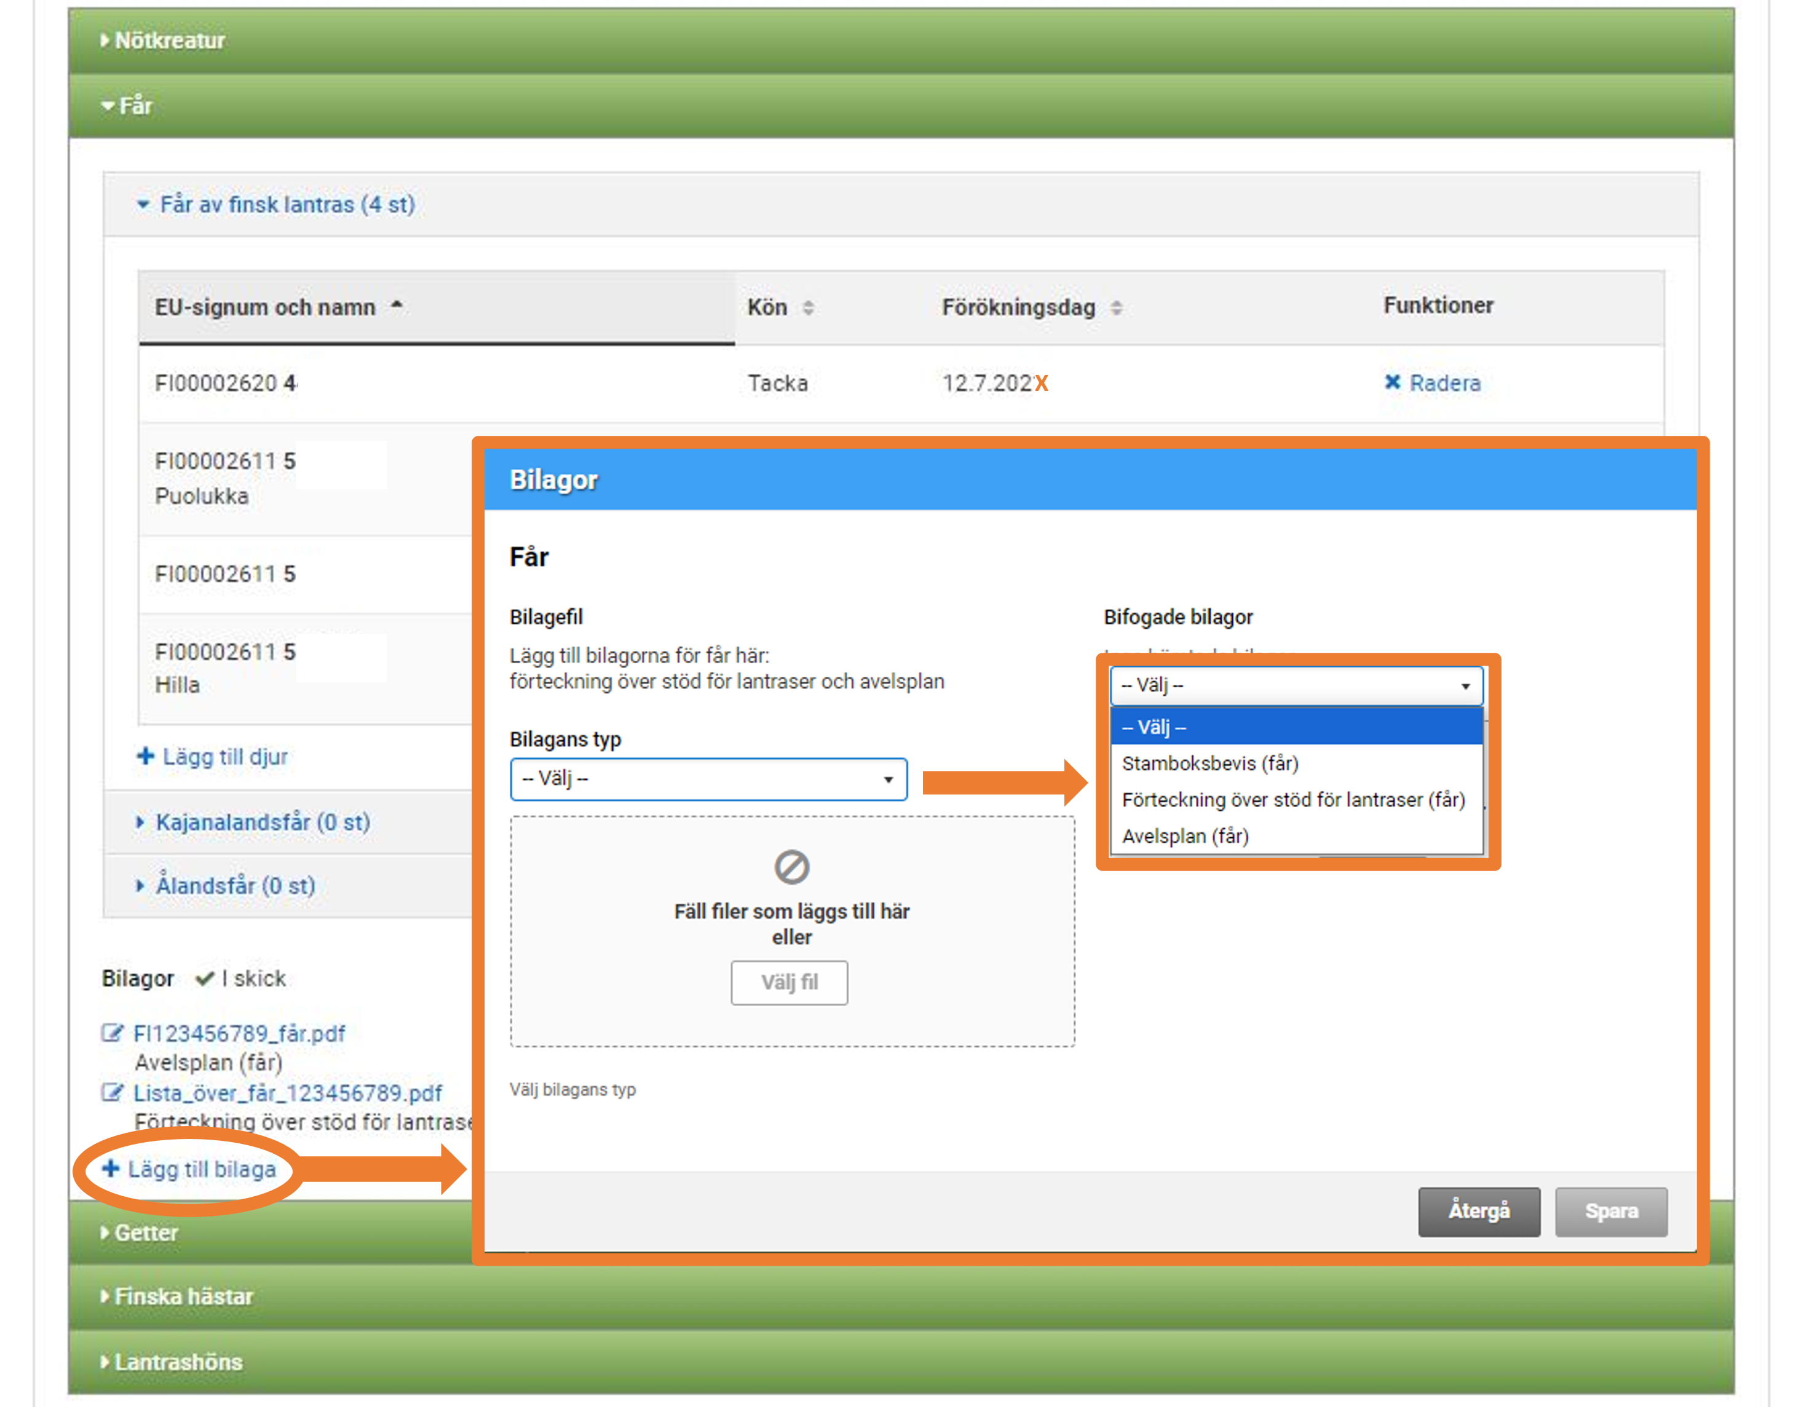Collapse Får av finsk lantras section
Viewport: 1801px width, 1407px height.
point(286,203)
